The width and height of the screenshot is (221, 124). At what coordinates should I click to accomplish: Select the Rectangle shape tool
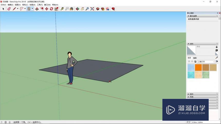[29, 9]
